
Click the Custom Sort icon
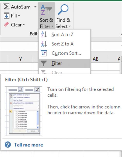[44, 53]
